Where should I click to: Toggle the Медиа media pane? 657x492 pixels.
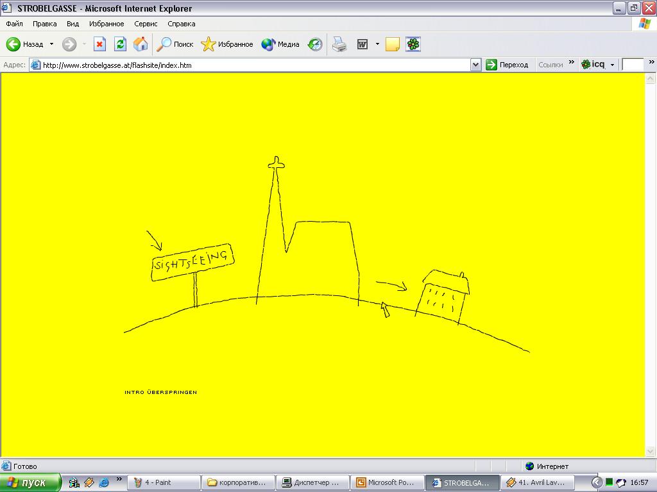pos(280,44)
